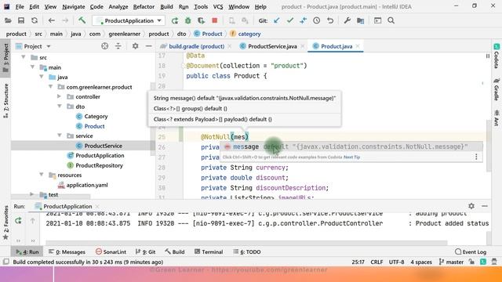Collapse com.greenlearner.product package

(51, 87)
